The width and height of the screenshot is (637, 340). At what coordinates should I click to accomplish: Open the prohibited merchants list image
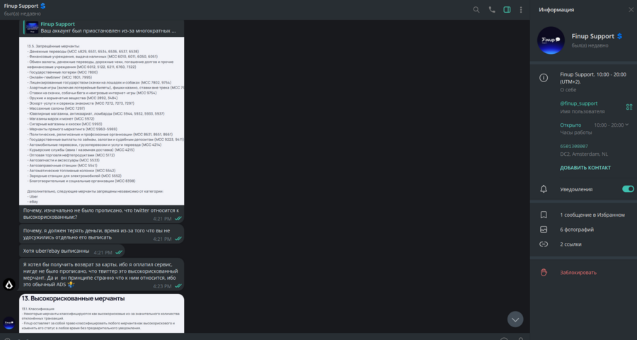click(101, 121)
